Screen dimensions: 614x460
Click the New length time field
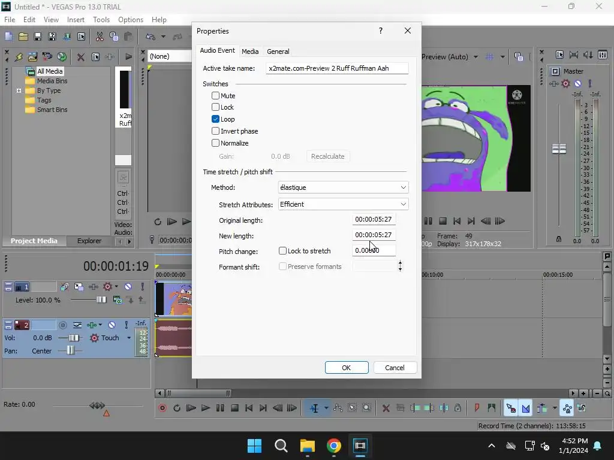click(374, 235)
